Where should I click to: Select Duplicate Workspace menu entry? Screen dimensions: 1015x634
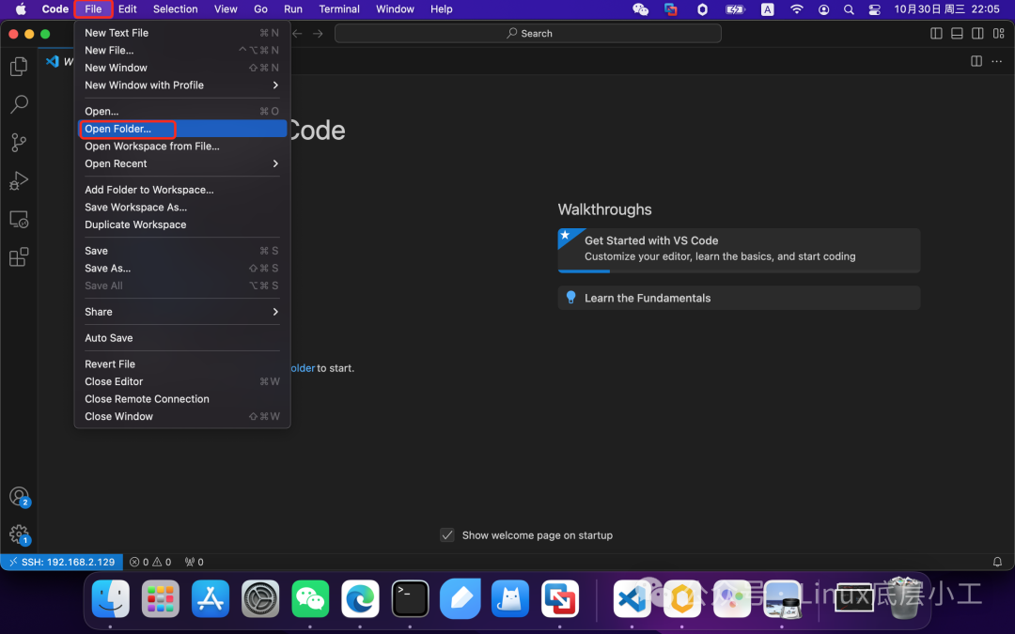(x=182, y=224)
